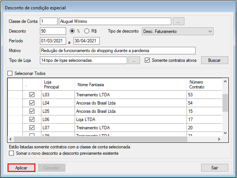237x178 pixels.
Task: Select cell L07 in Loja Principal
Action: point(58,128)
